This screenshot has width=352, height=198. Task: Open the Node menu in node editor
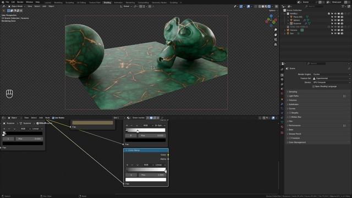[x=47, y=118]
